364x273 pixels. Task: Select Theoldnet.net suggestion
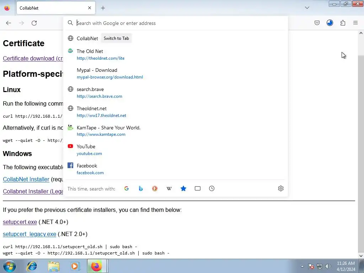click(176, 112)
